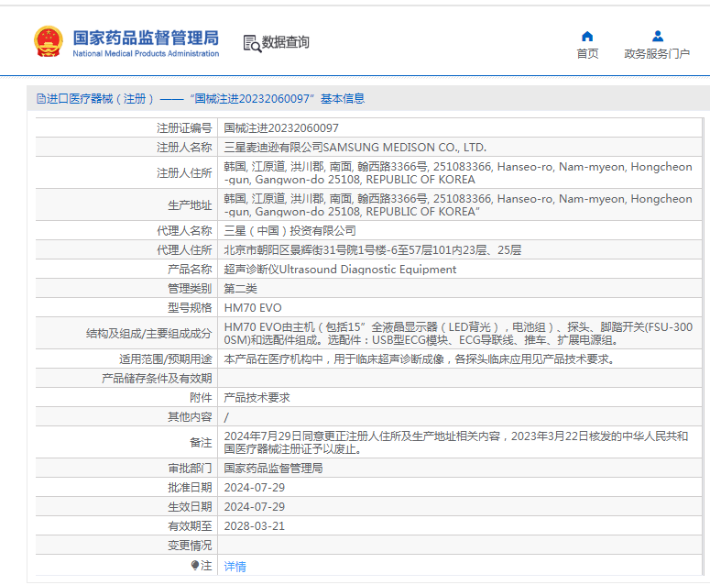Viewport: 710px width, 585px height.
Task: Click the 结构及组成/主要组成成分 label
Action: (x=149, y=334)
